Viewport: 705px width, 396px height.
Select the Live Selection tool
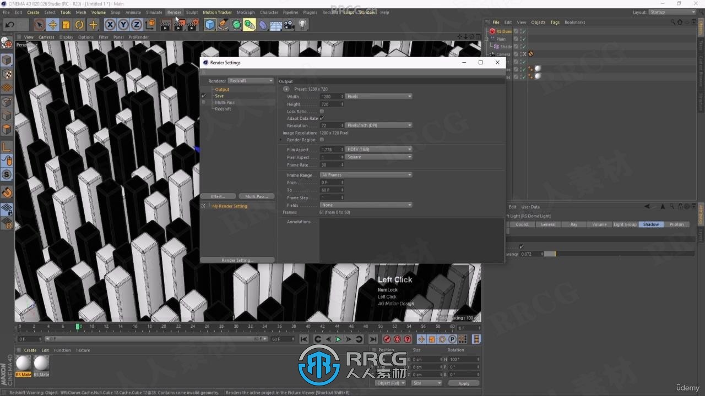click(39, 25)
